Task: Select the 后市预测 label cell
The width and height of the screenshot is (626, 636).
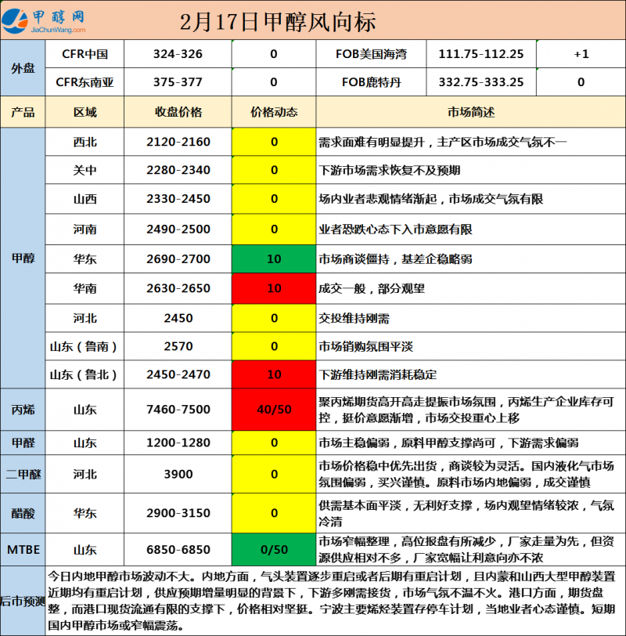Action: [23, 601]
